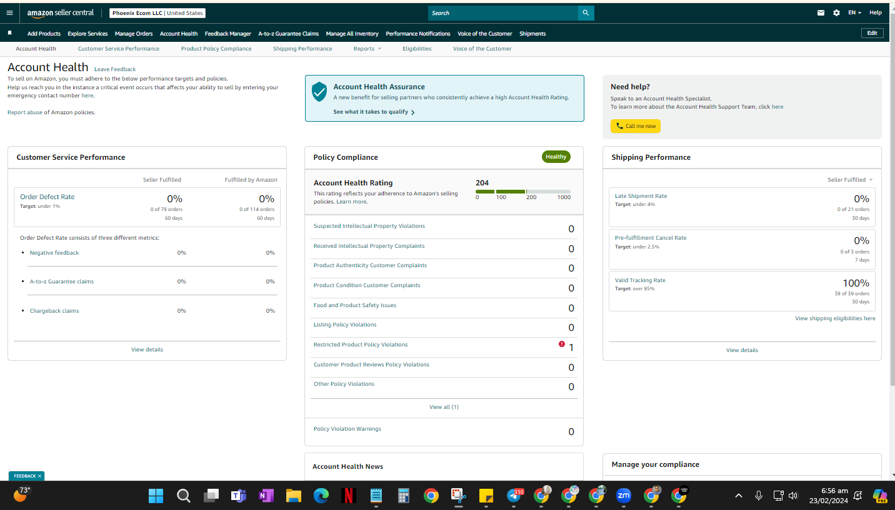Viewport: 895px width, 510px height.
Task: Open the Phoenix Ecom LLC account switcher
Action: point(157,13)
